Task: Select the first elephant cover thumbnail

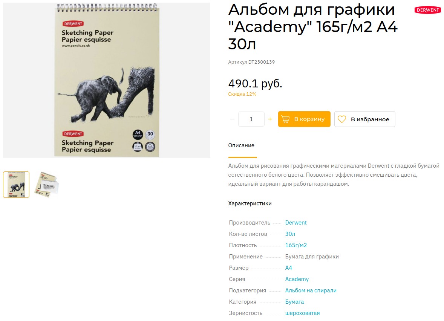Action: (x=16, y=185)
